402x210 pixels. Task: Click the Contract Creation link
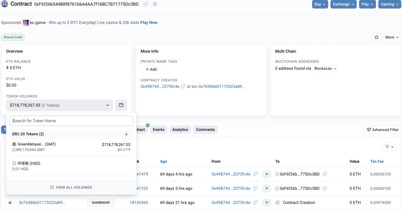pos(299,203)
